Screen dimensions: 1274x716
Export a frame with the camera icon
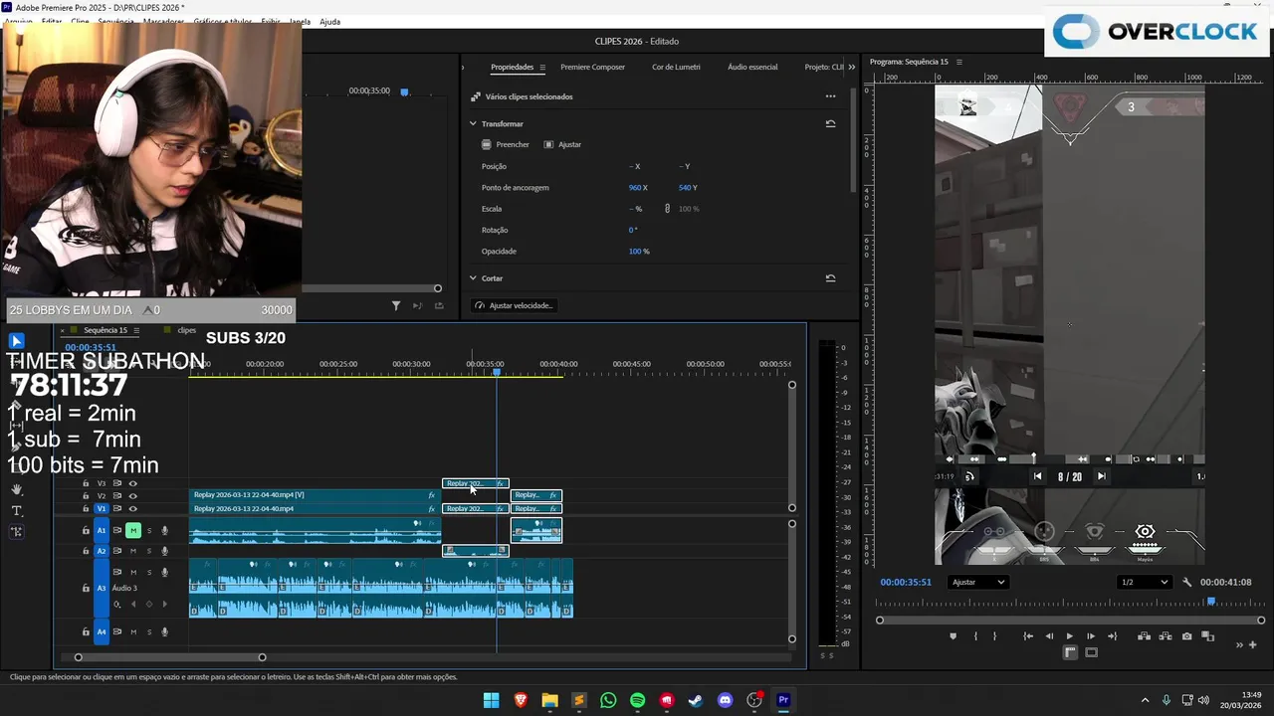pyautogui.click(x=1186, y=636)
